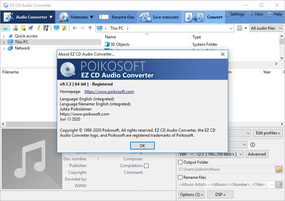The image size is (285, 201).
Task: Enable the Rename files checkbox
Action: [180, 177]
